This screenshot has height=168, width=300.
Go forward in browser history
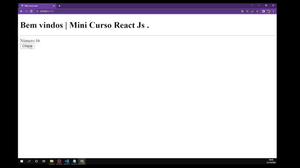click(26, 11)
